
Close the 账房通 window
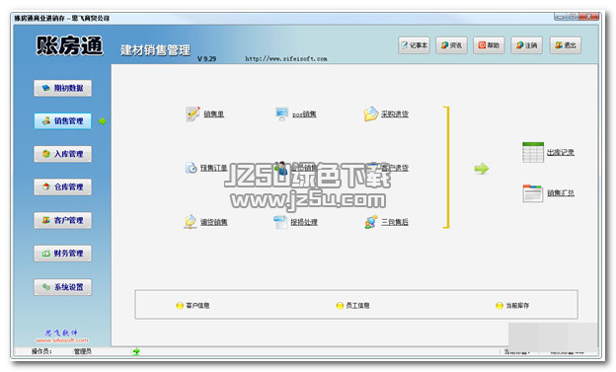click(x=590, y=16)
